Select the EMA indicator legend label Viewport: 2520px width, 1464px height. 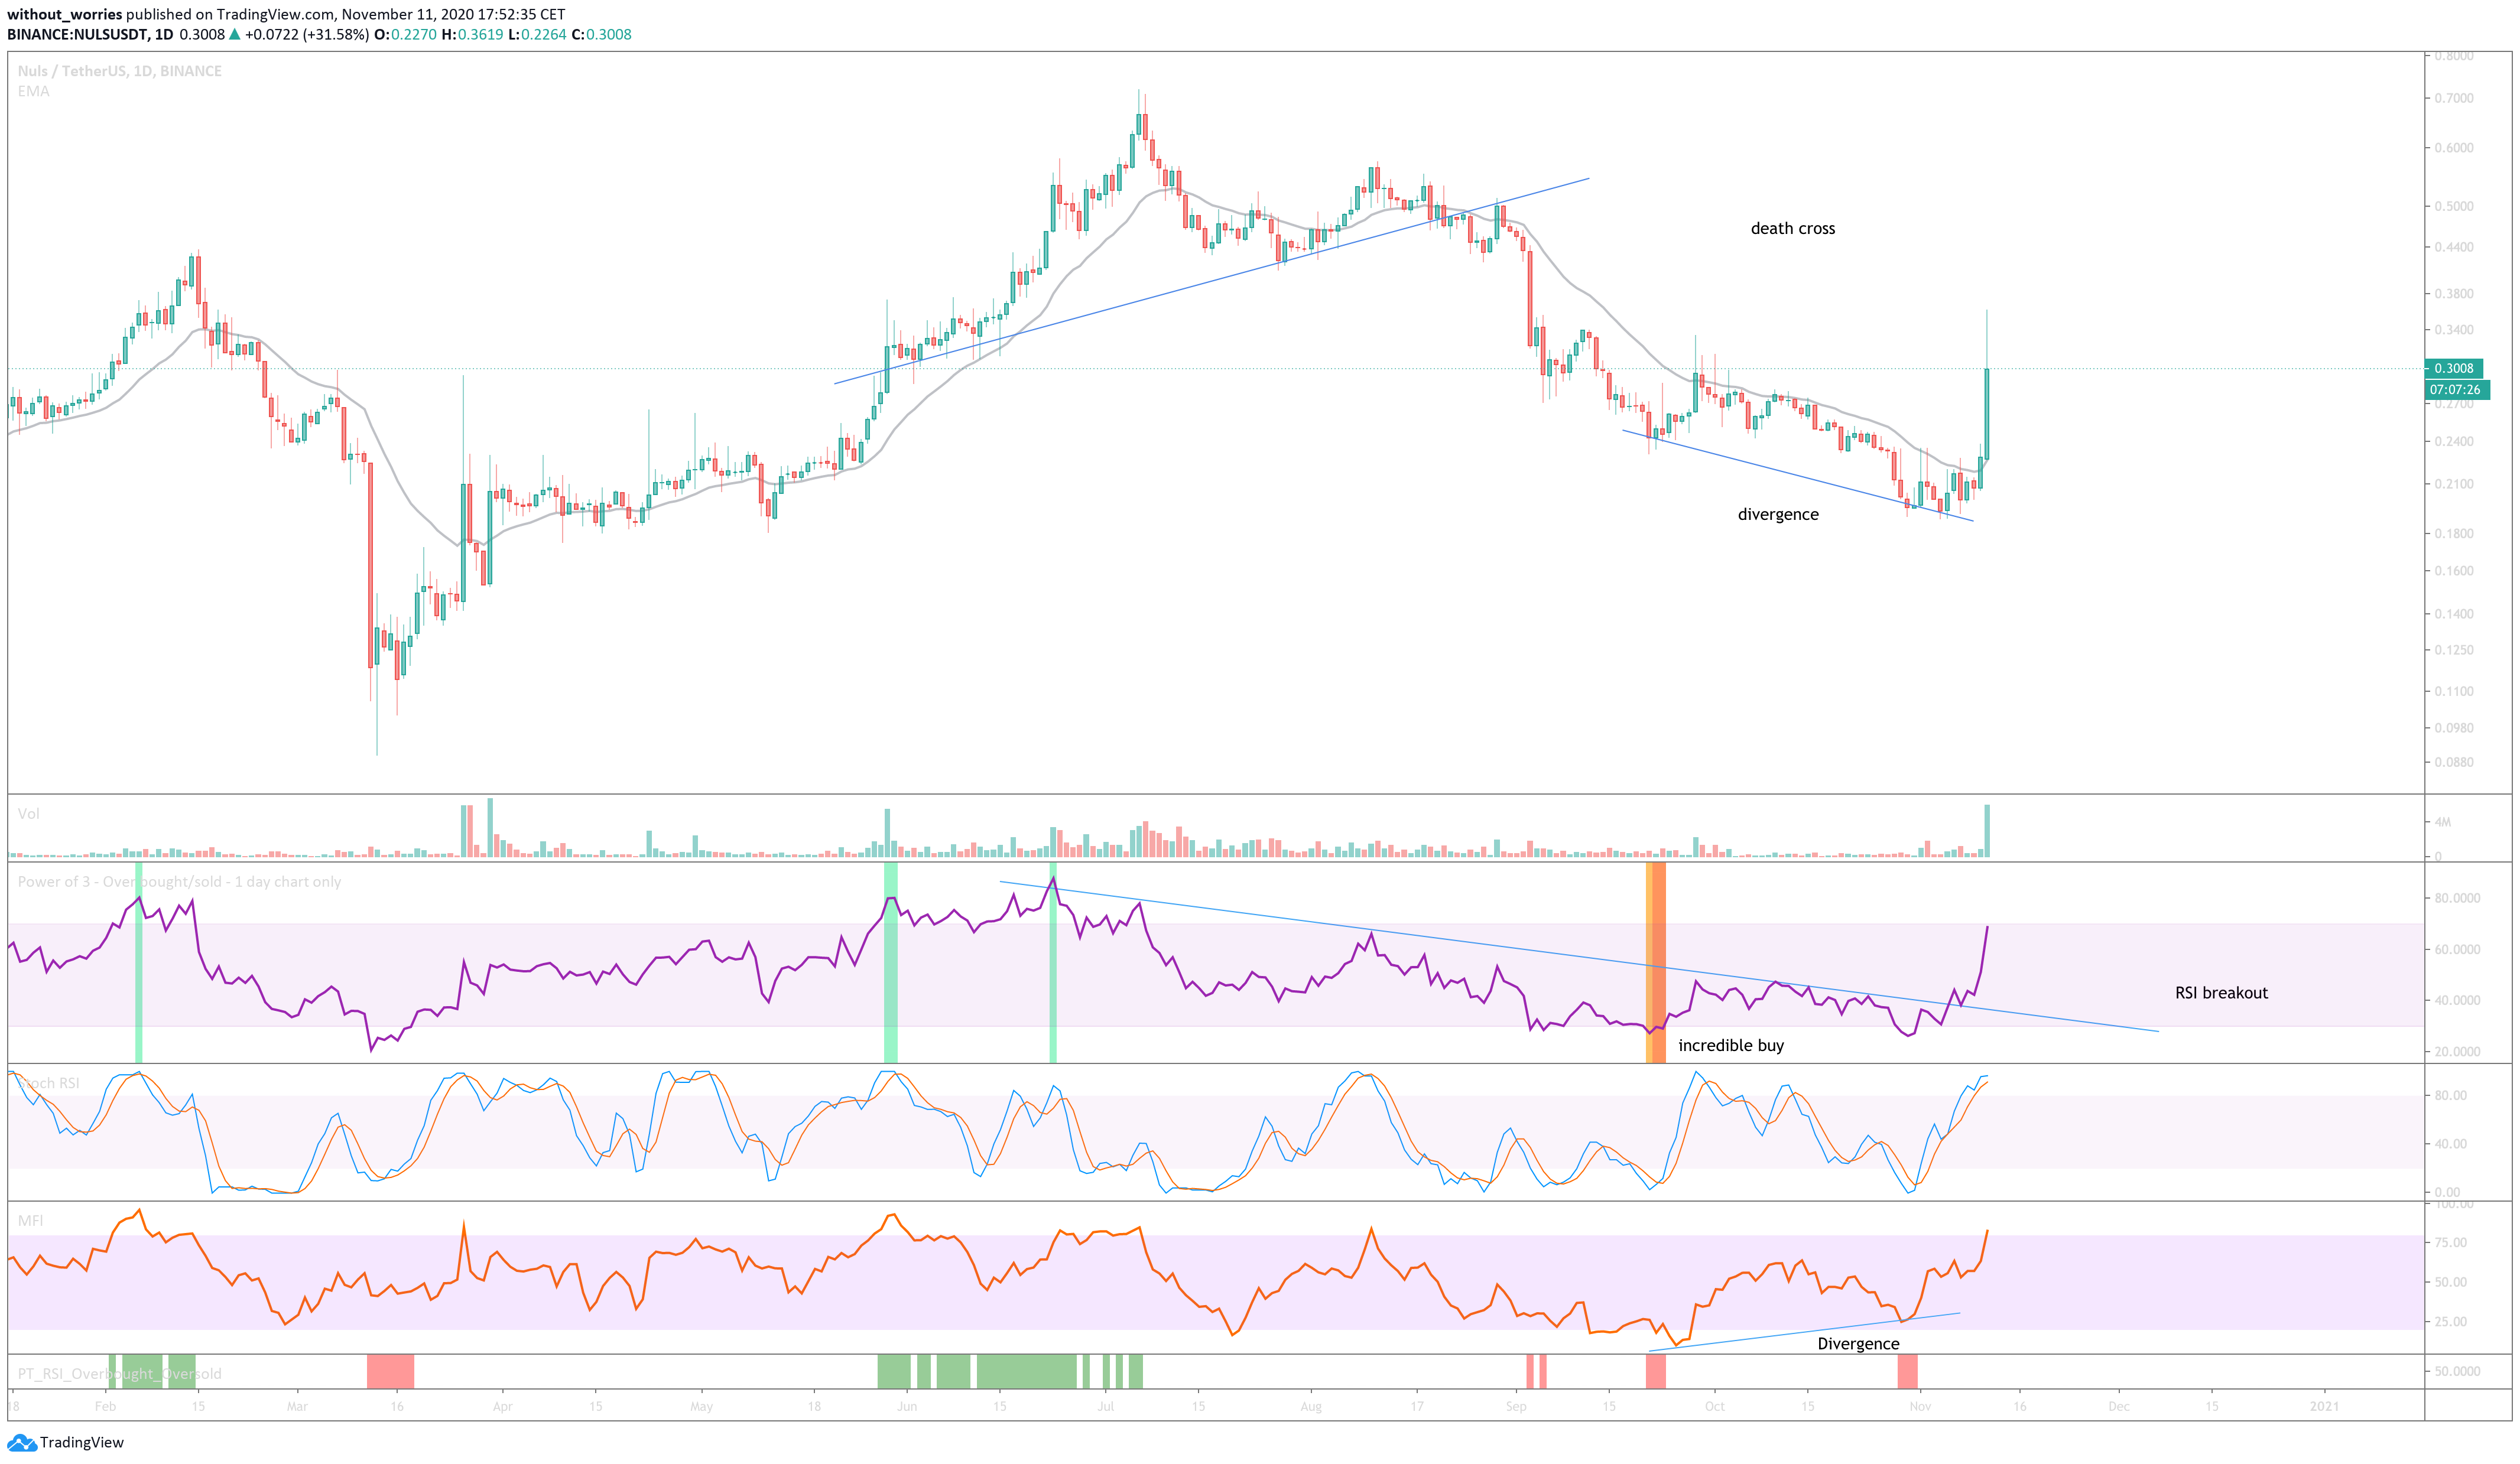click(33, 91)
